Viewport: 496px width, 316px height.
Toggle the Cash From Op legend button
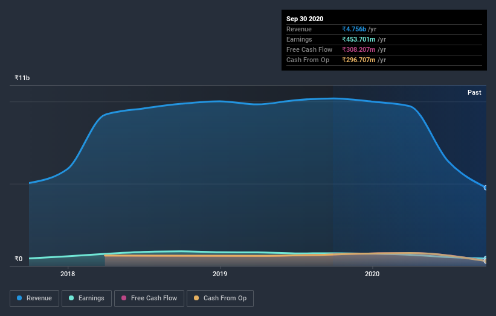[220, 299]
